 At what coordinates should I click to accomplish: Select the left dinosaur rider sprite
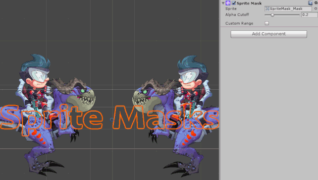[x=48, y=115]
